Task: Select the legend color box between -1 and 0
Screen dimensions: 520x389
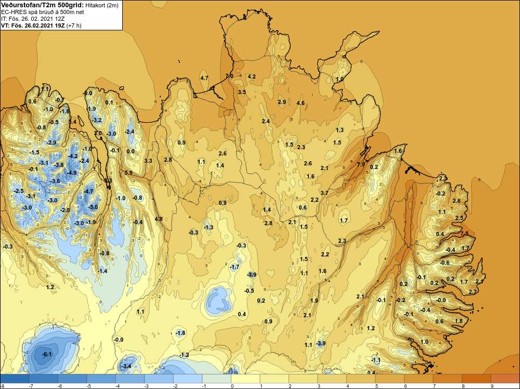Action: pyautogui.click(x=216, y=379)
